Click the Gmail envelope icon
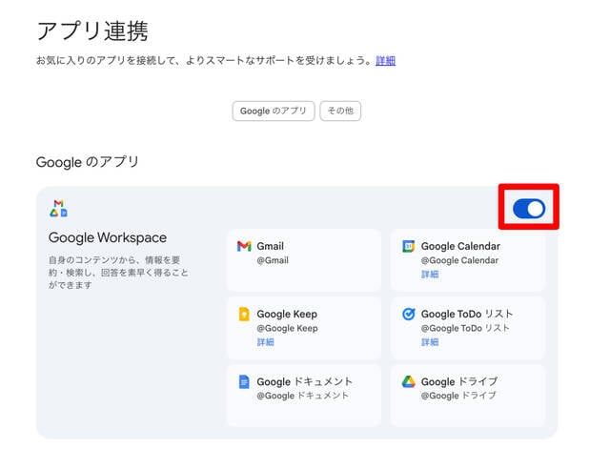 click(244, 246)
